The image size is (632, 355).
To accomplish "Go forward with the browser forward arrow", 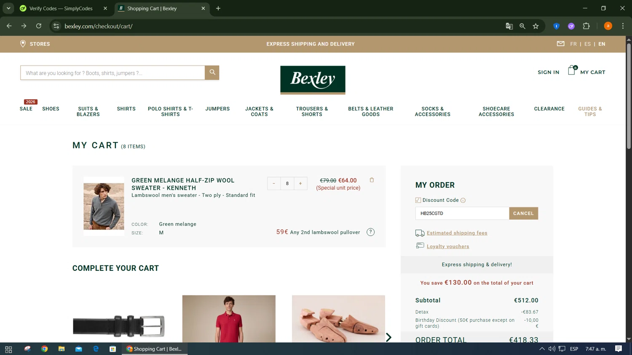I will 24,26.
